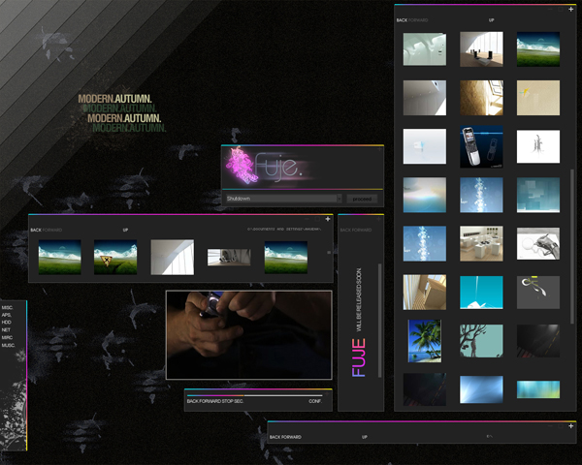Open the conference room with chairs thumbnail

(x=481, y=49)
